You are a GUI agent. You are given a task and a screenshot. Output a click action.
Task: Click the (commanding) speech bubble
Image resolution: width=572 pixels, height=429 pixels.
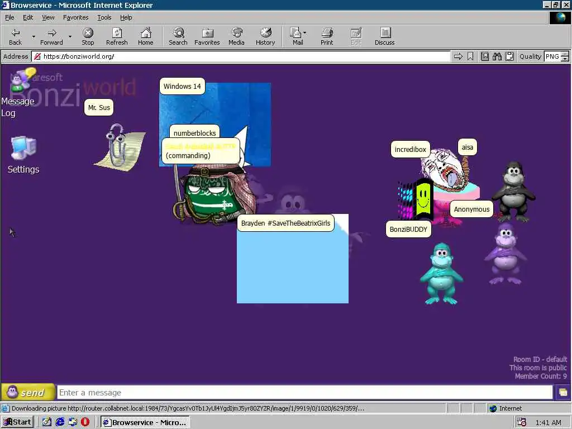point(201,151)
